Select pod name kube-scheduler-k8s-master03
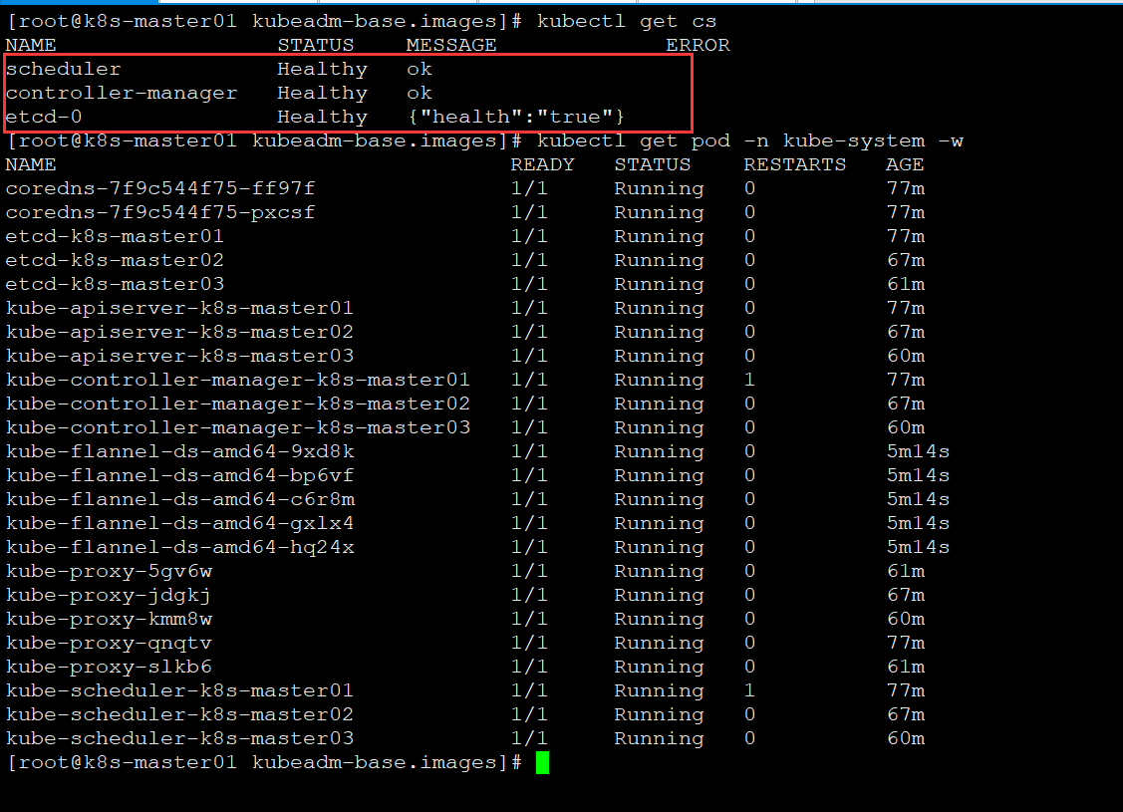The height and width of the screenshot is (812, 1123). (179, 738)
